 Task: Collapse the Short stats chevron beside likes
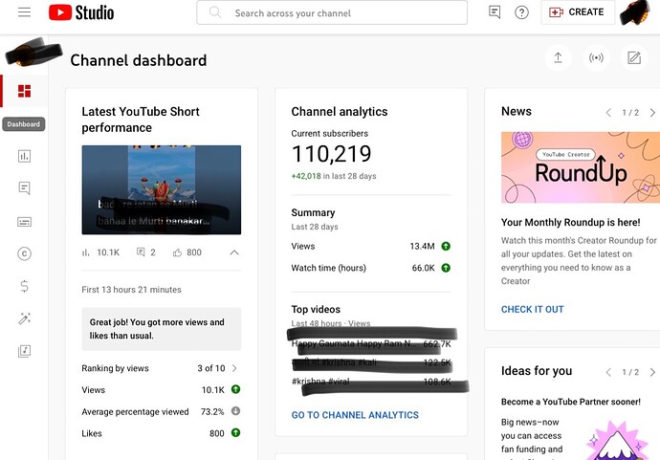[x=234, y=252]
